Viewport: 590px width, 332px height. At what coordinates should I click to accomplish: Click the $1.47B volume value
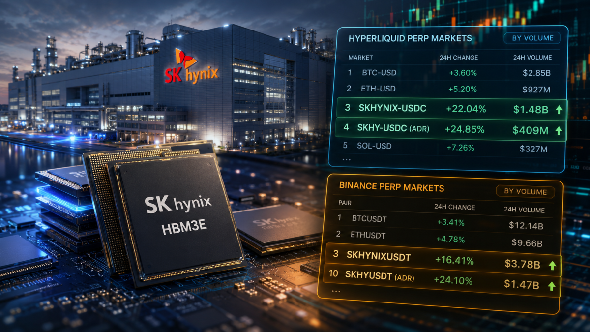pos(522,284)
